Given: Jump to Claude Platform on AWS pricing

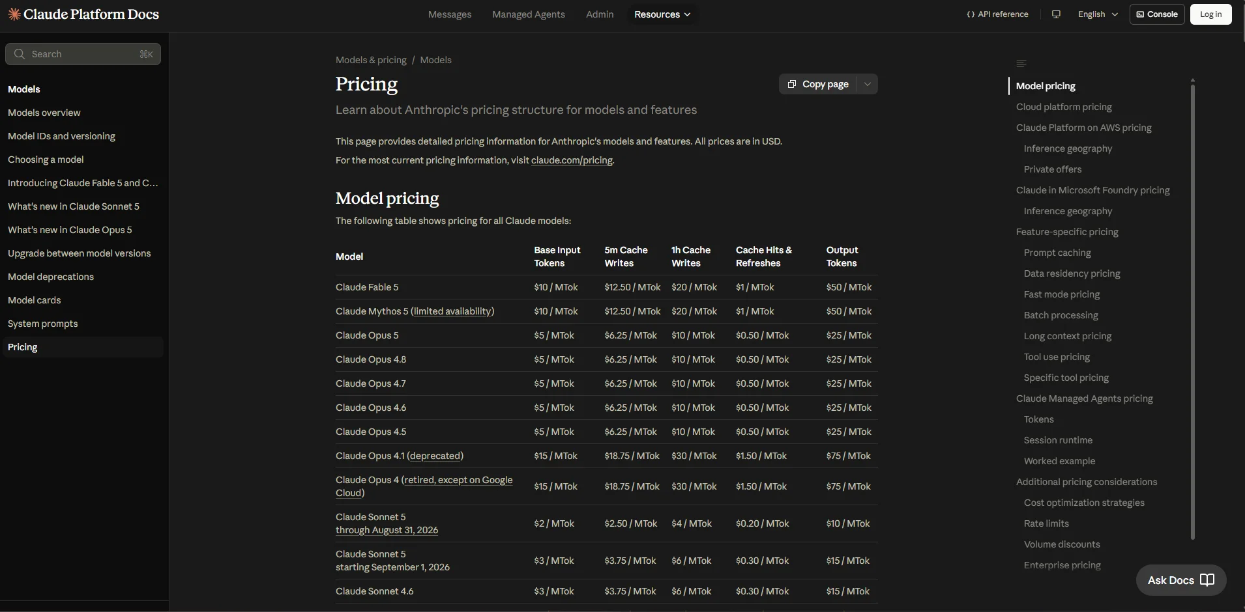Looking at the screenshot, I should 1083,128.
